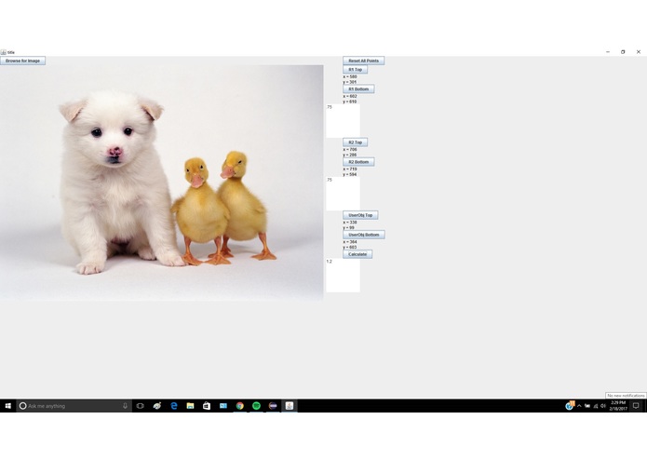
Task: Click the globe tray icon with orange badge
Action: (x=570, y=406)
